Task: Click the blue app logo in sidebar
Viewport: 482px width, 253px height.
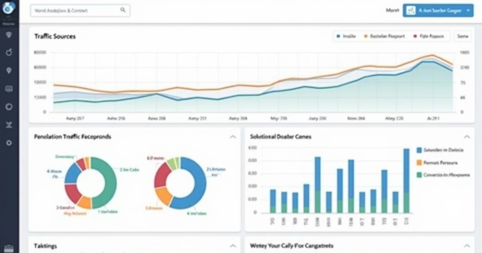Action: (x=9, y=7)
